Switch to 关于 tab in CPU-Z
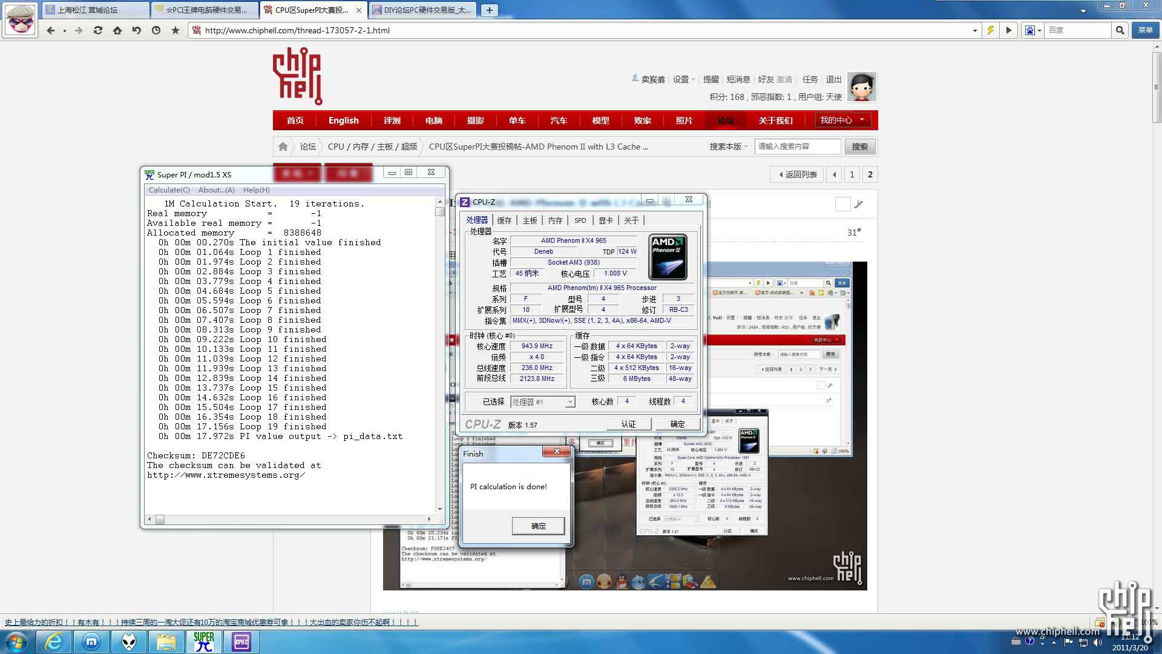 (x=631, y=220)
